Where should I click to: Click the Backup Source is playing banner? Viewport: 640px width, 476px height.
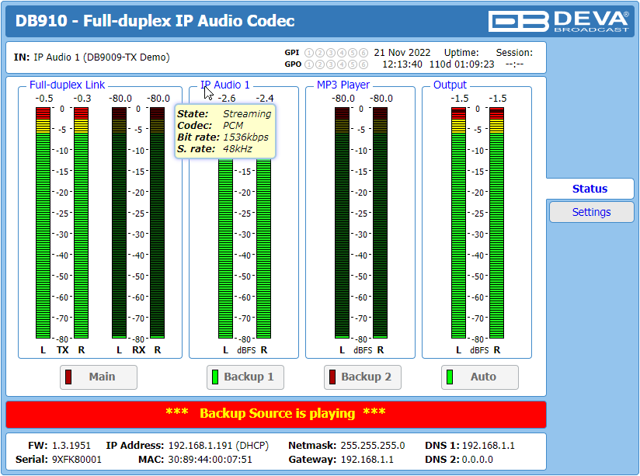pyautogui.click(x=276, y=414)
